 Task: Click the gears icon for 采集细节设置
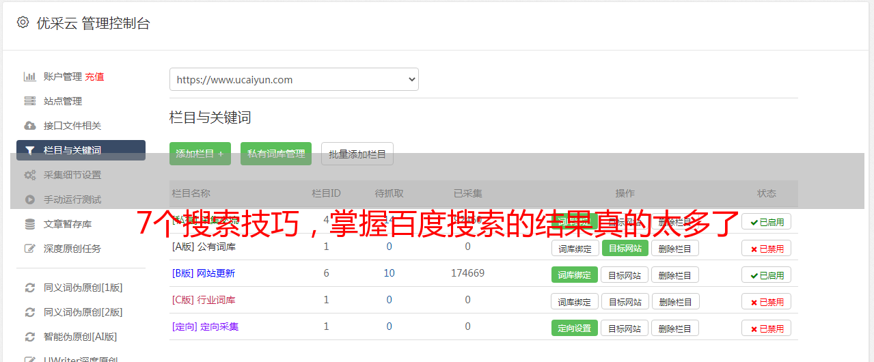(29, 175)
